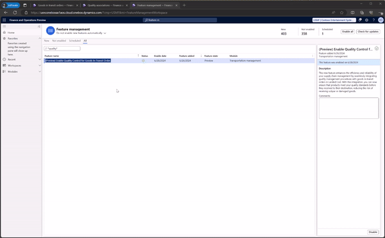Click the Feature management workspace icon
This screenshot has height=238, width=385.
(x=50, y=31)
